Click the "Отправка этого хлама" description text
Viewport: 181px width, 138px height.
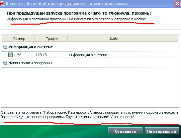[x=89, y=115]
